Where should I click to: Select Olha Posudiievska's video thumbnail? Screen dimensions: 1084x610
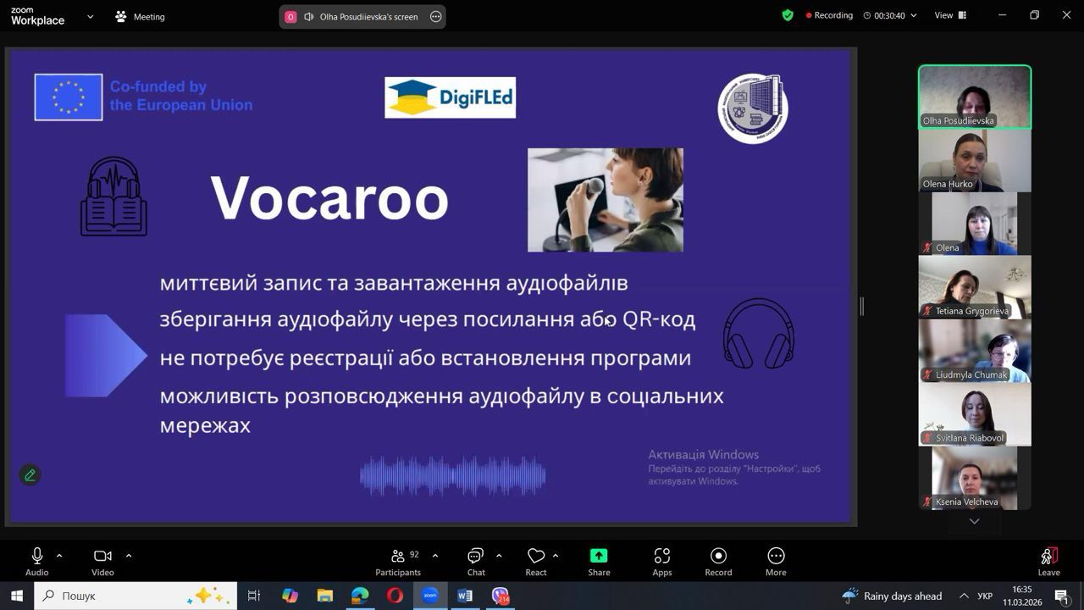[x=975, y=97]
